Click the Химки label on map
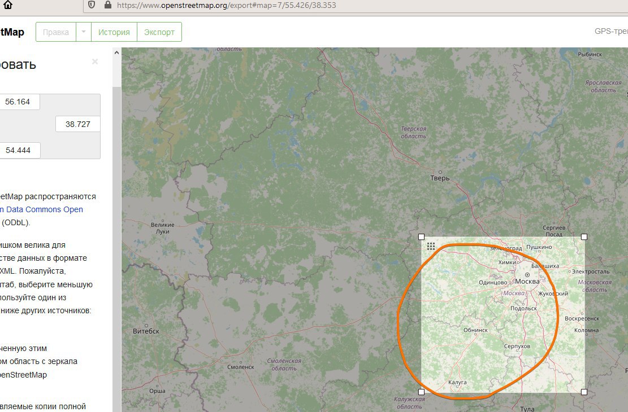The width and height of the screenshot is (628, 412). (507, 262)
